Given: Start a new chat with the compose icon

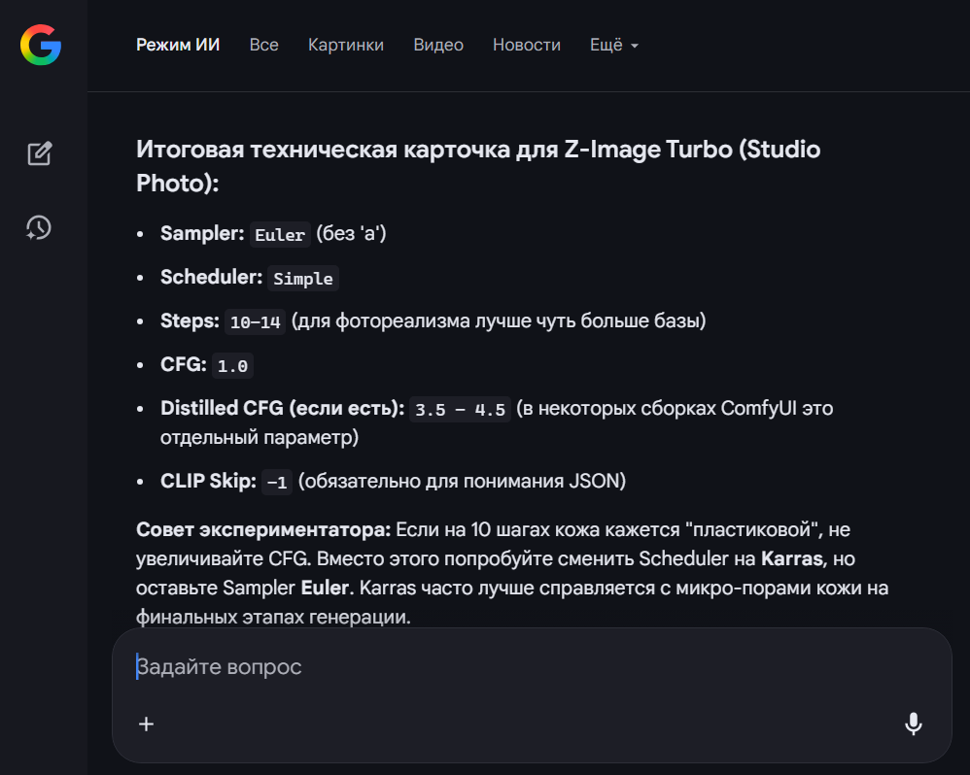Looking at the screenshot, I should pos(40,153).
